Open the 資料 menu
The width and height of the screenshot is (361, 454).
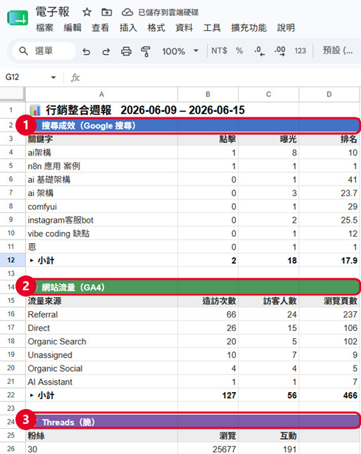coord(184,28)
